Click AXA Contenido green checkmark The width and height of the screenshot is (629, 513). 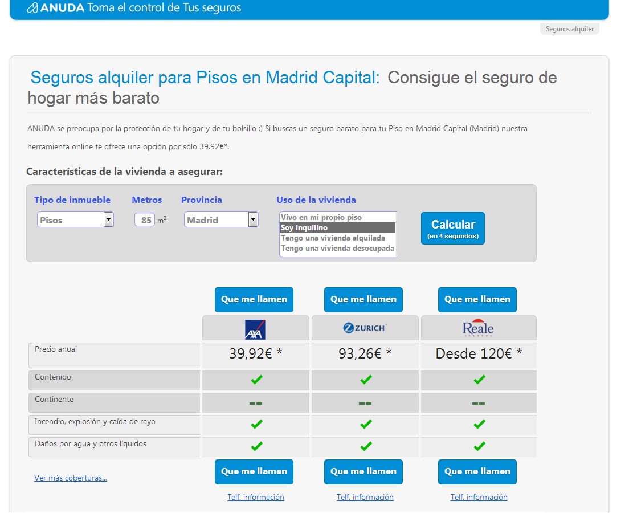click(x=256, y=379)
